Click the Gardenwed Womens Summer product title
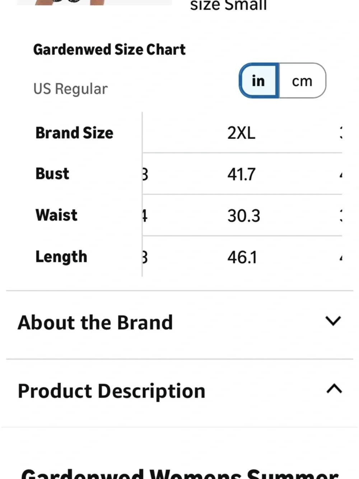The height and width of the screenshot is (479, 359). [x=179, y=474]
